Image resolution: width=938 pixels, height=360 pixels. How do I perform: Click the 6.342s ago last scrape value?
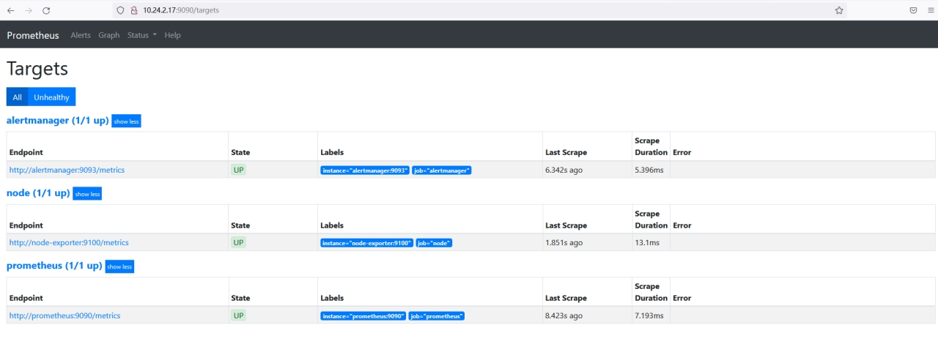coord(564,170)
